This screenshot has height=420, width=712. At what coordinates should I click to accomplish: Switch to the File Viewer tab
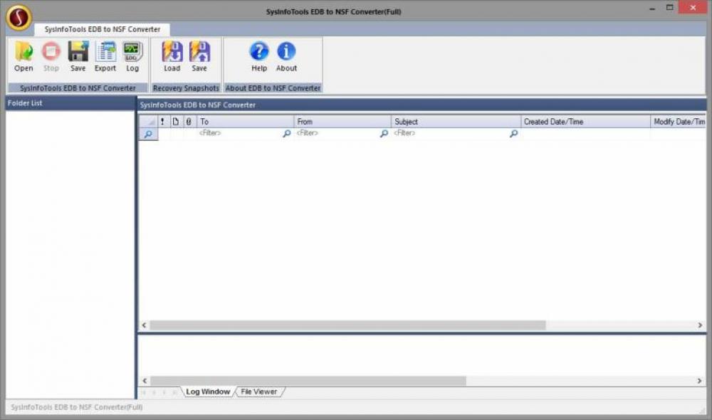click(259, 392)
